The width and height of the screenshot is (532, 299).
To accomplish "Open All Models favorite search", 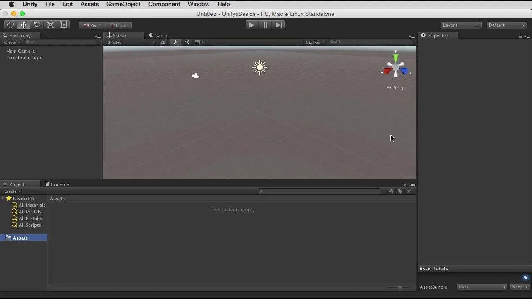I will pos(27,212).
